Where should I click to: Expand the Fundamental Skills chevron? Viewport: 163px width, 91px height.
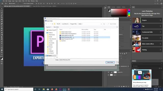pyautogui.click(x=160, y=32)
